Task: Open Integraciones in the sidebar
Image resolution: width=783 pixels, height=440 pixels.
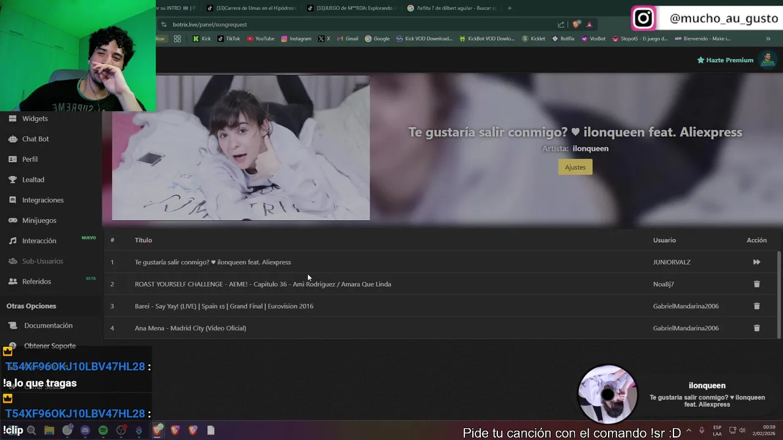Action: point(43,200)
